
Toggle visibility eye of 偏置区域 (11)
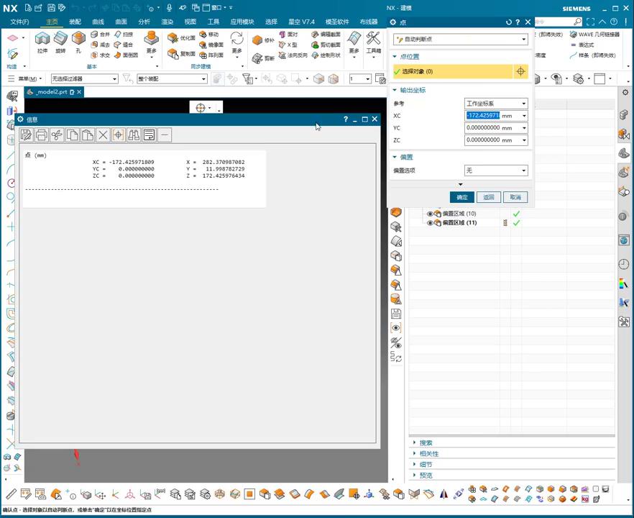tap(430, 223)
